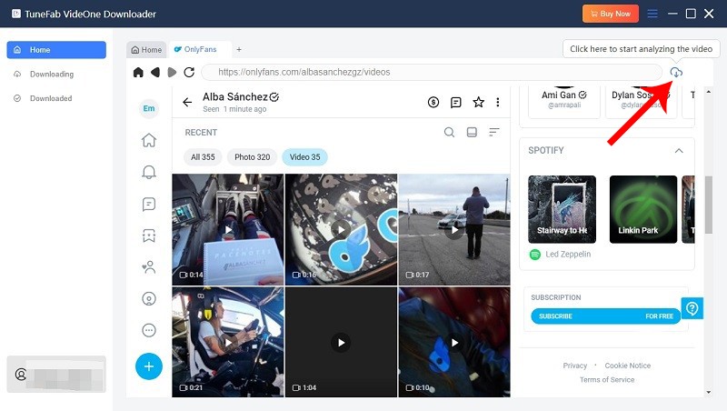The width and height of the screenshot is (727, 411).
Task: Add profile to favorites star
Action: point(479,102)
